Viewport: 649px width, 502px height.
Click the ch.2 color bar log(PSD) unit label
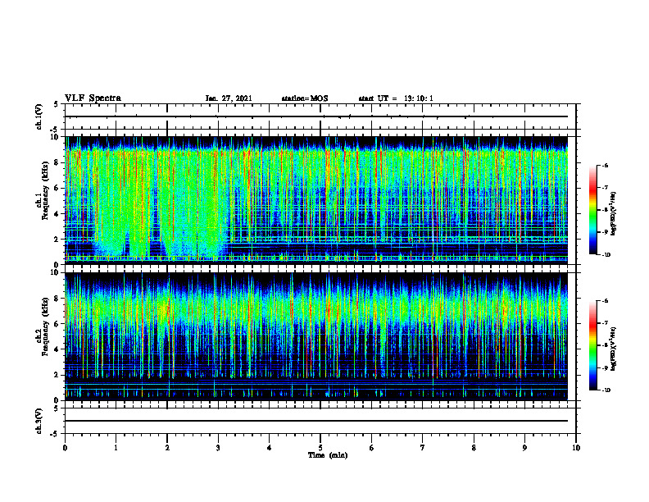[x=614, y=349]
